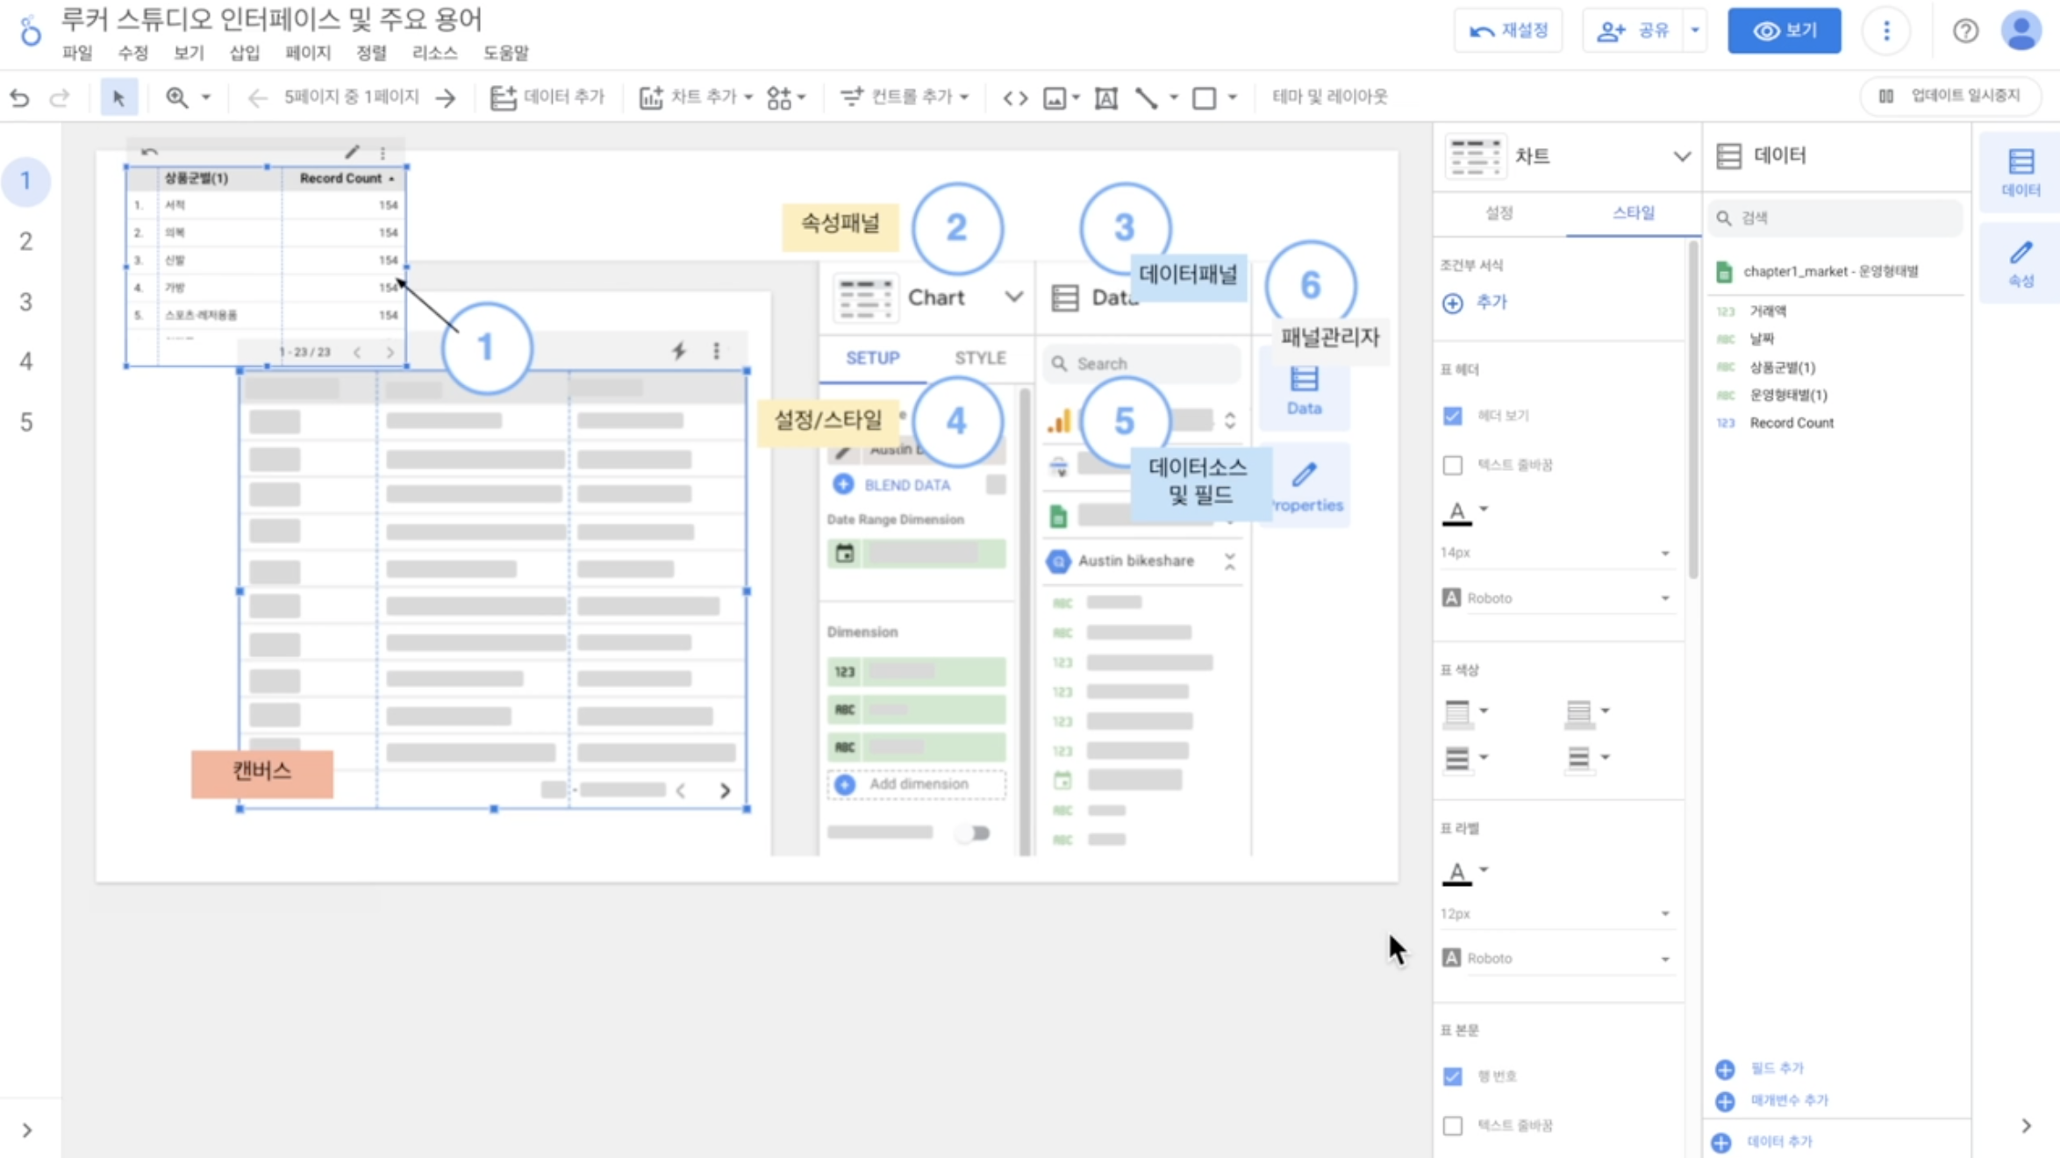
Task: Click the blue 보기 button
Action: pyautogui.click(x=1784, y=31)
